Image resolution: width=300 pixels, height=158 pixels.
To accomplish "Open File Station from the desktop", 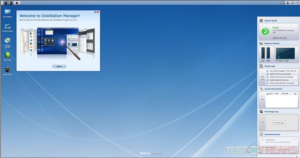I will pos(7,13).
